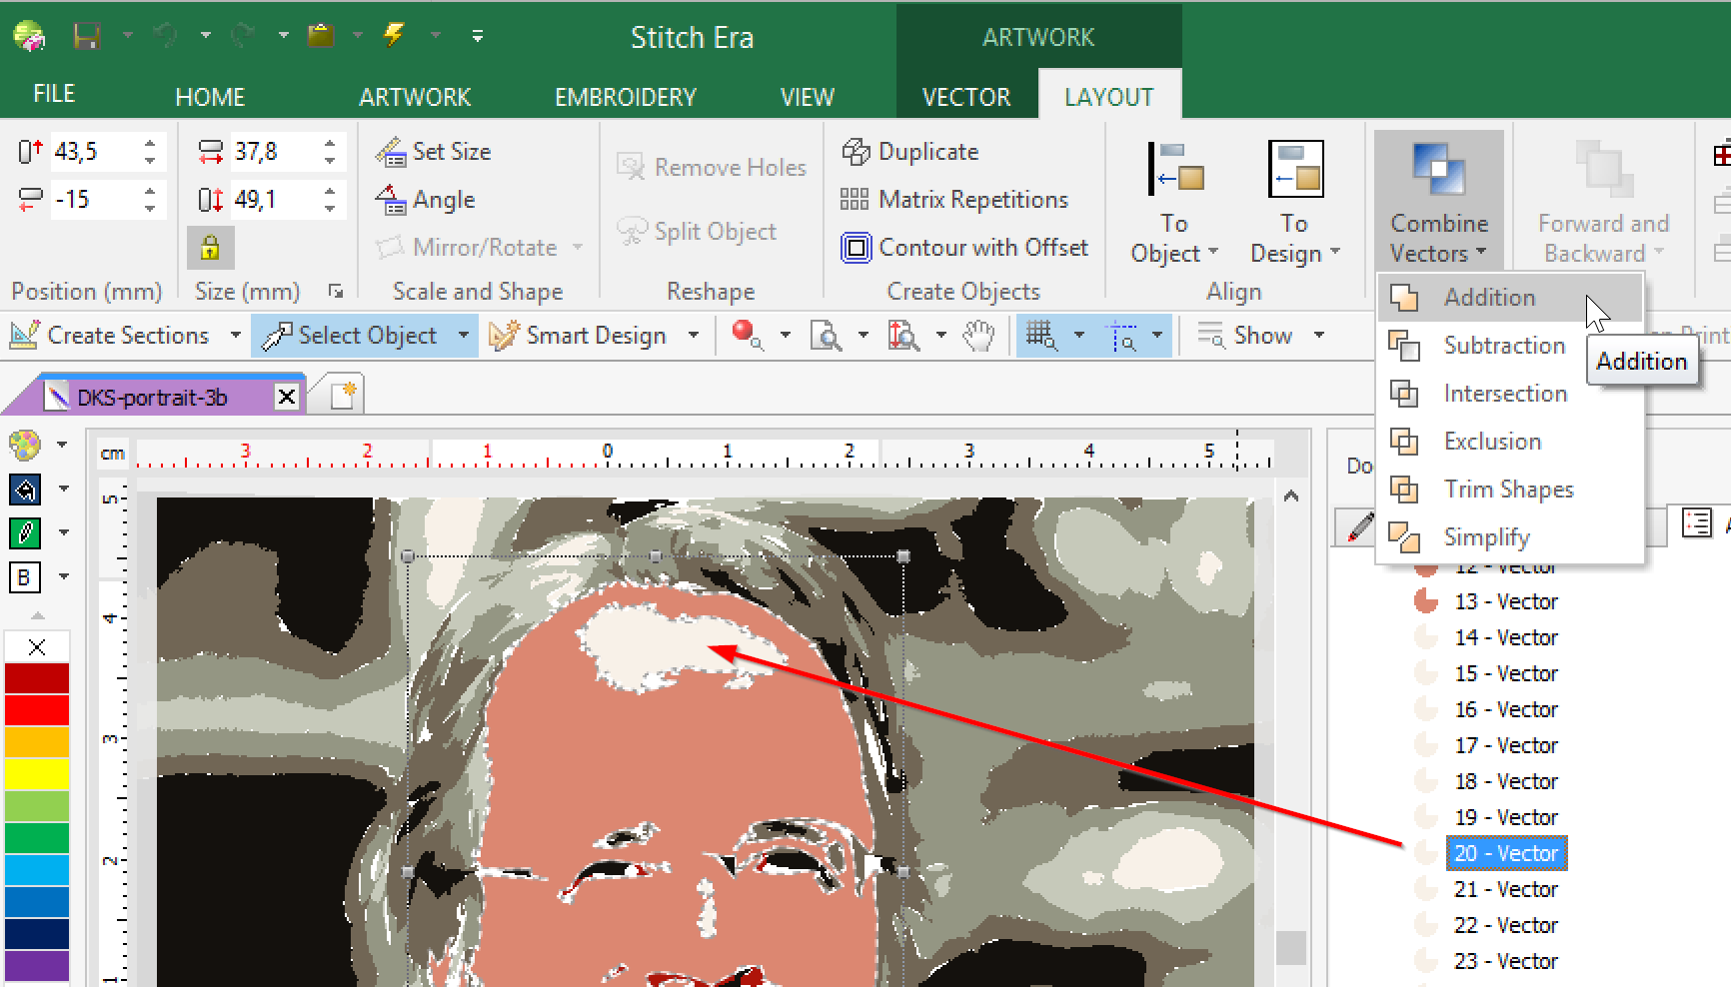Click the save icon in title bar
The image size is (1731, 987).
coord(87,37)
